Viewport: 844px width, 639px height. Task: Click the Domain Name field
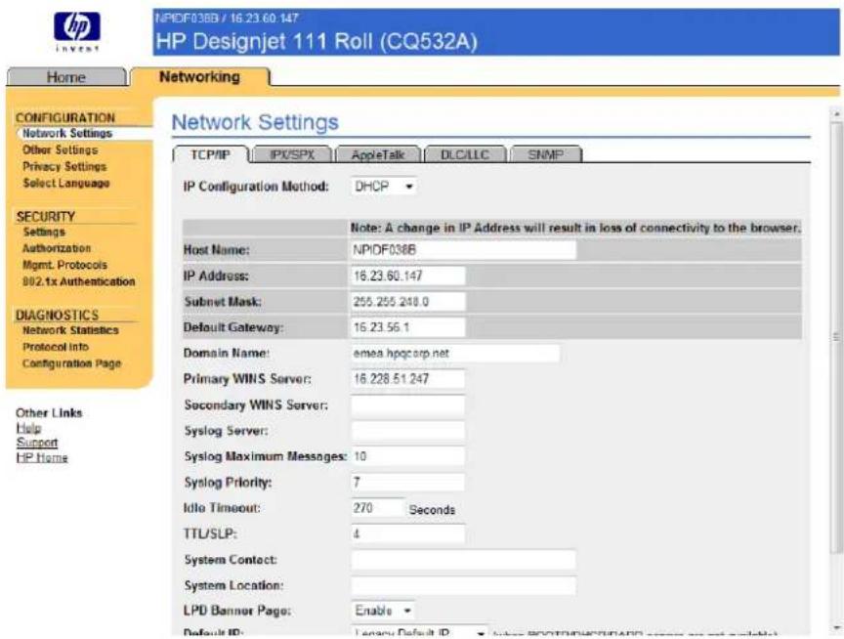click(455, 353)
